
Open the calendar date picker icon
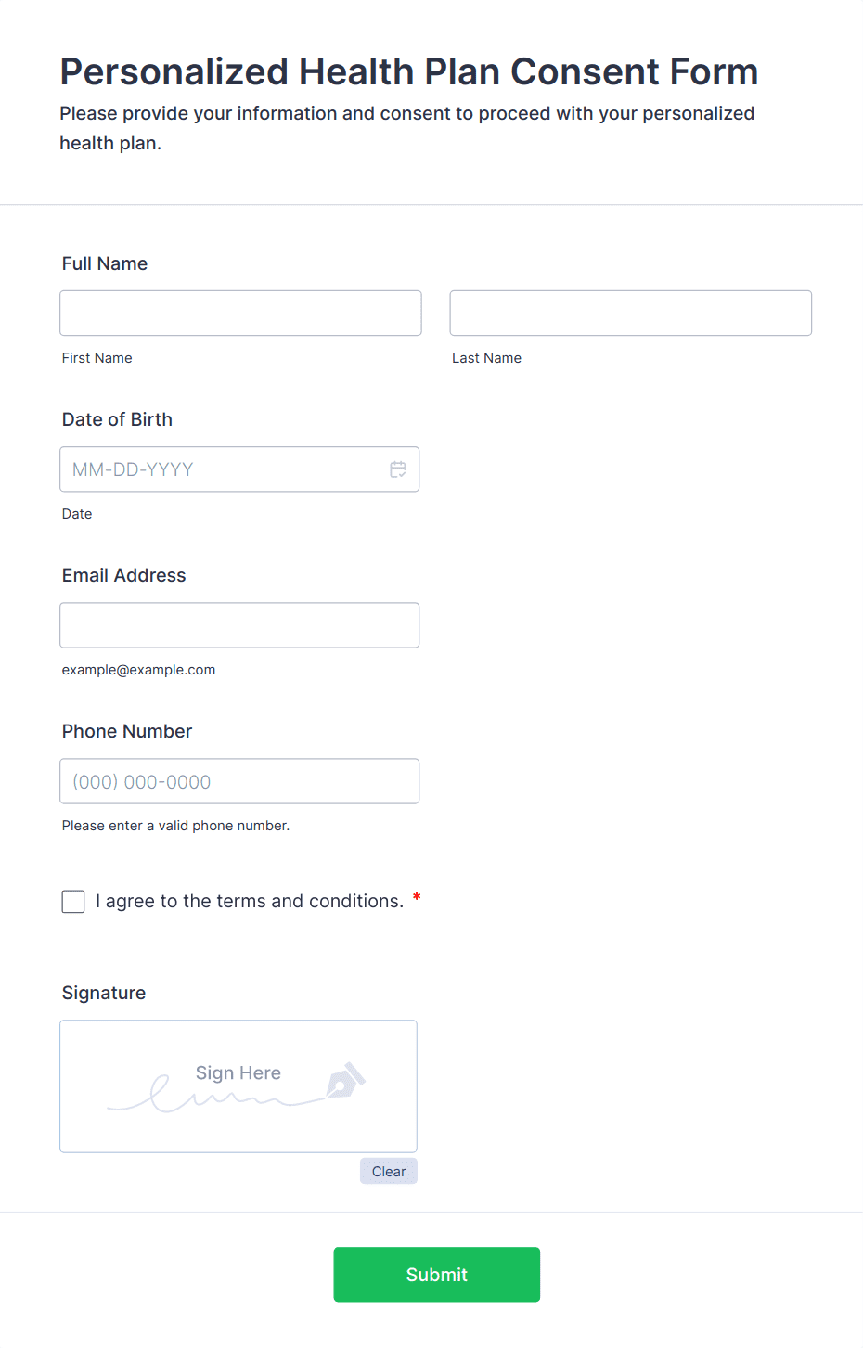pos(398,469)
